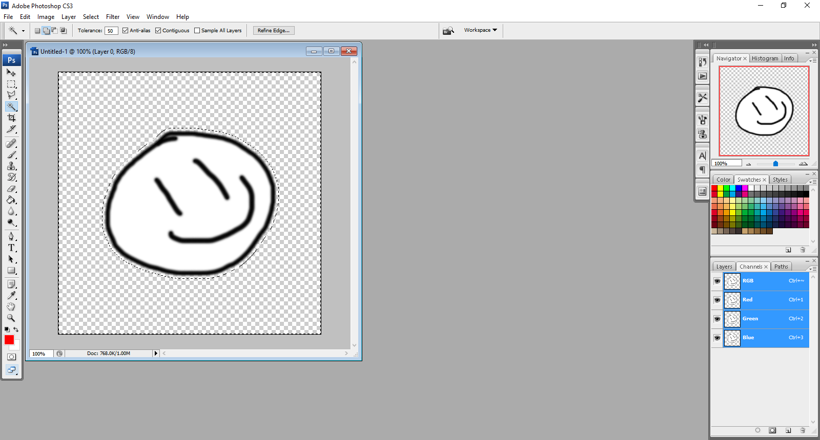Save selection as channel button
Viewport: 820px width, 440px height.
(772, 430)
